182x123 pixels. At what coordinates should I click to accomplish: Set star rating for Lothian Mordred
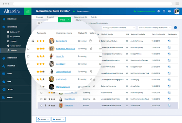(40, 72)
